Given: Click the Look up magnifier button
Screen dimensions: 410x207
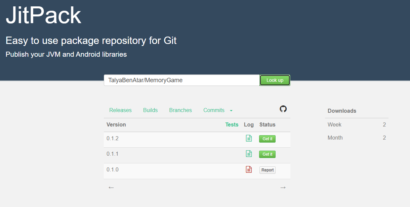Looking at the screenshot, I should click(275, 80).
